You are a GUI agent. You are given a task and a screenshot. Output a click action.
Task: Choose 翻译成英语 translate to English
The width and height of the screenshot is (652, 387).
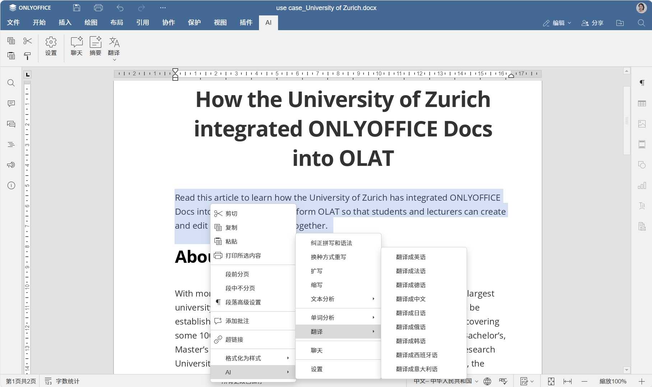(x=424, y=257)
